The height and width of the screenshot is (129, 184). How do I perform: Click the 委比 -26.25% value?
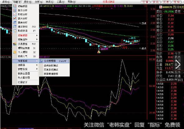168,12
